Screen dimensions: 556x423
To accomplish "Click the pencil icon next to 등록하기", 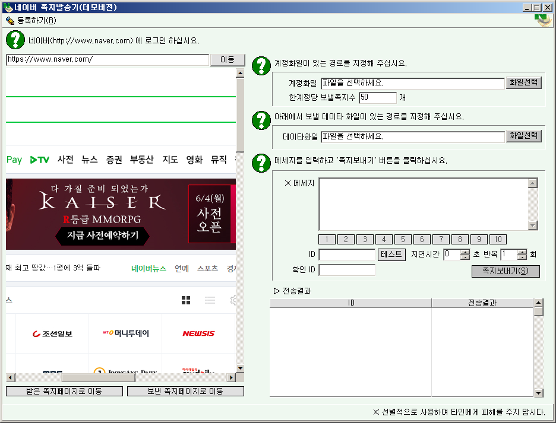I will pos(10,20).
